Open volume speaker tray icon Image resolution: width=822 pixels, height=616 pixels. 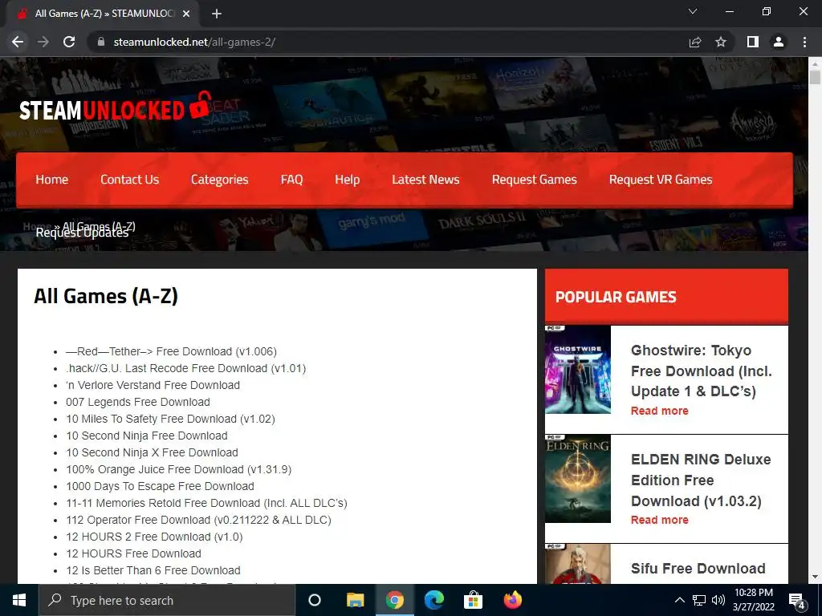coord(718,600)
